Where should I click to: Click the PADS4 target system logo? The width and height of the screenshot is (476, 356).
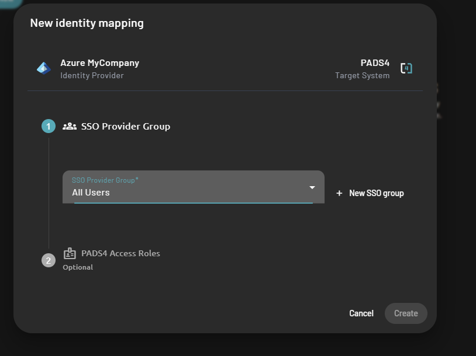click(x=406, y=68)
